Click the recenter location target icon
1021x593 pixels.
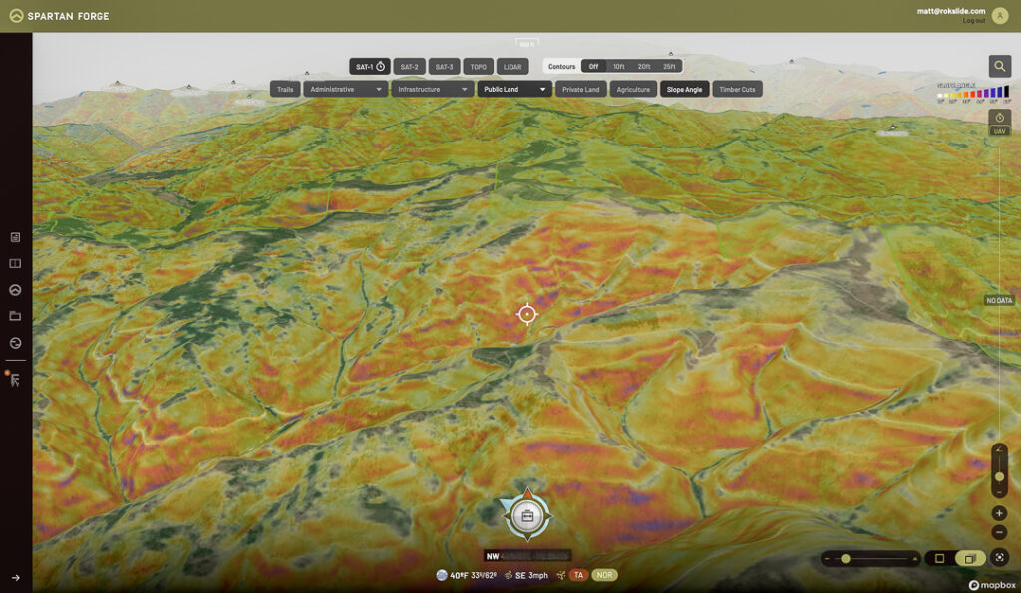click(999, 558)
